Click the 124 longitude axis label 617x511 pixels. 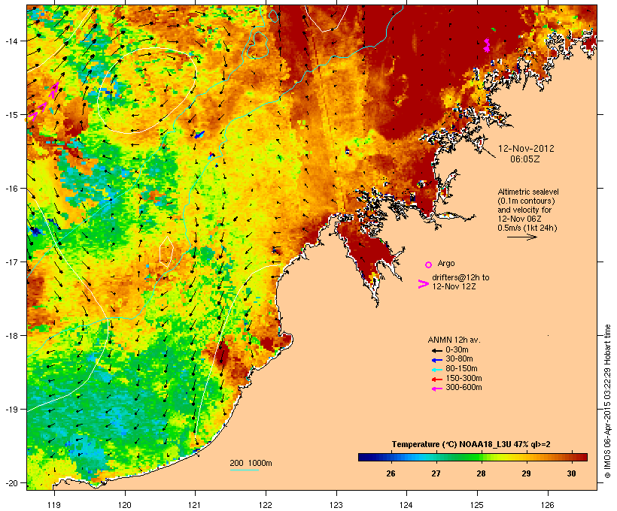tap(406, 505)
